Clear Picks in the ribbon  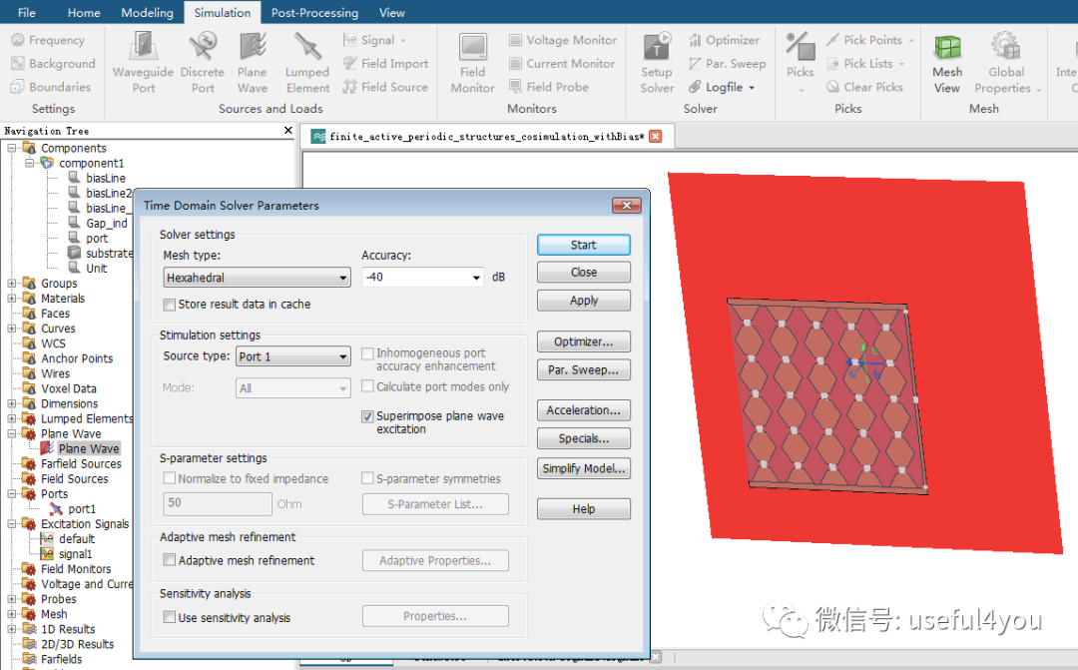[864, 87]
